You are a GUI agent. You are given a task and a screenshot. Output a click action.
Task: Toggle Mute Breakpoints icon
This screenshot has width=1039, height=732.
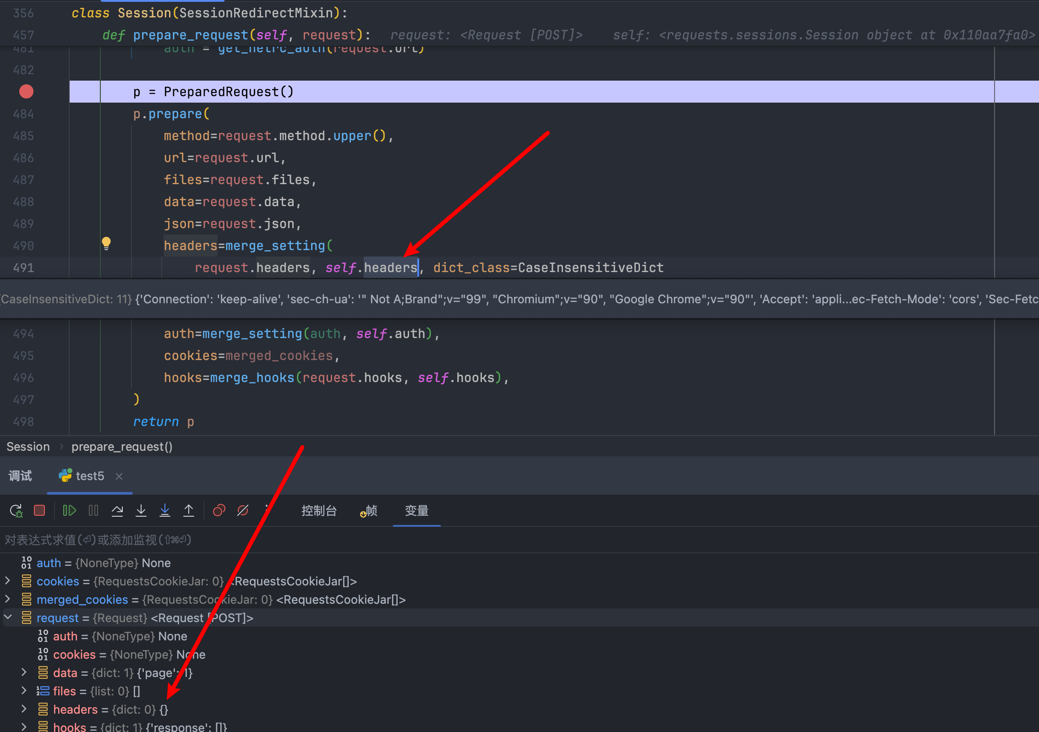coord(243,510)
